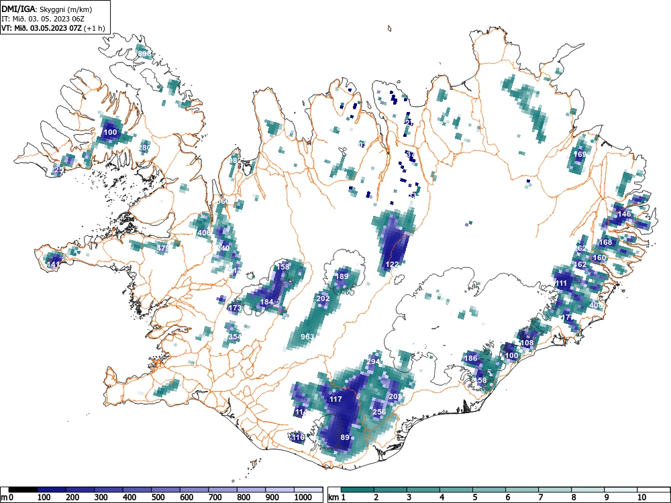671x503 pixels.
Task: Click the 'DMI/IGA: Skyggni (m/km)' title line
Action: click(x=47, y=9)
